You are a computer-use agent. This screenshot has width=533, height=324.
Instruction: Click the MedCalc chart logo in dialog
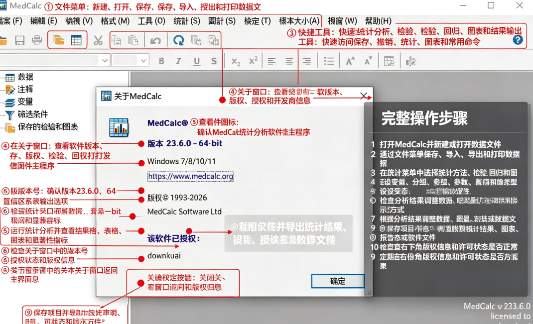click(x=119, y=128)
